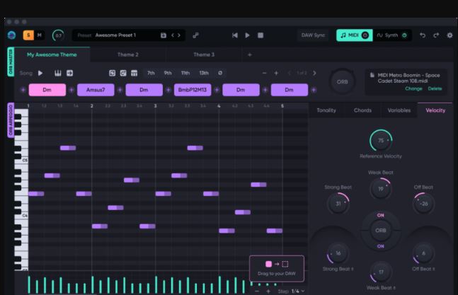Go to previous chord page arrow

[x=290, y=73]
